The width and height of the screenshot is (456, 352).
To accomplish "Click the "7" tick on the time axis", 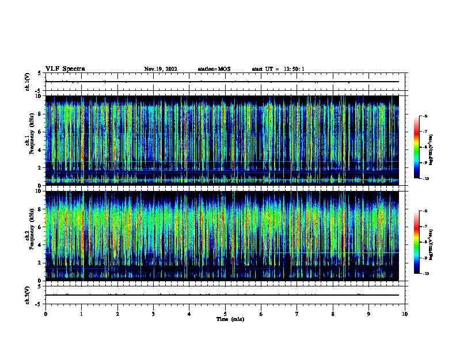I will coord(297,314).
